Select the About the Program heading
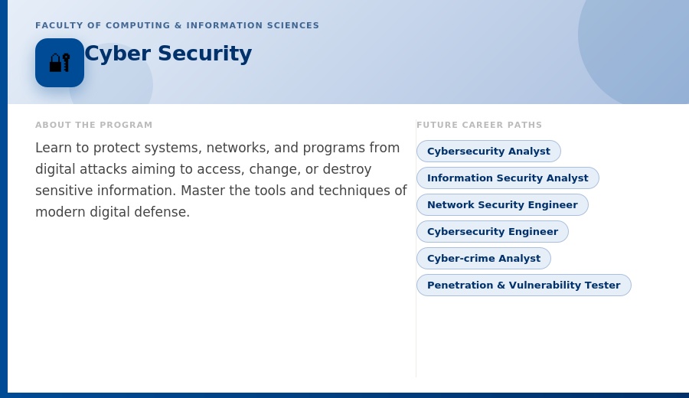The image size is (689, 398). [x=94, y=125]
